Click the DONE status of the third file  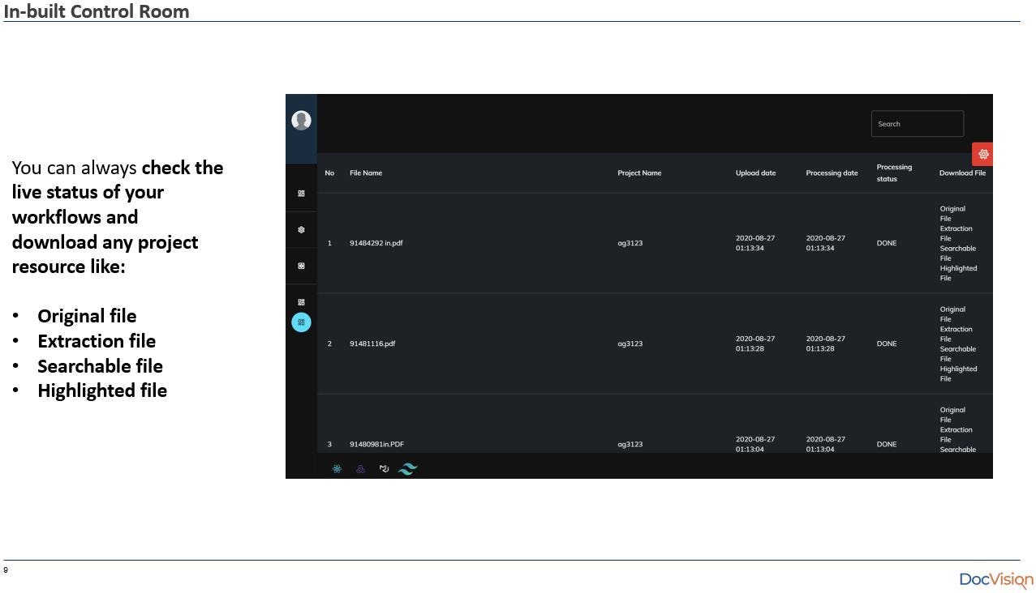[886, 444]
